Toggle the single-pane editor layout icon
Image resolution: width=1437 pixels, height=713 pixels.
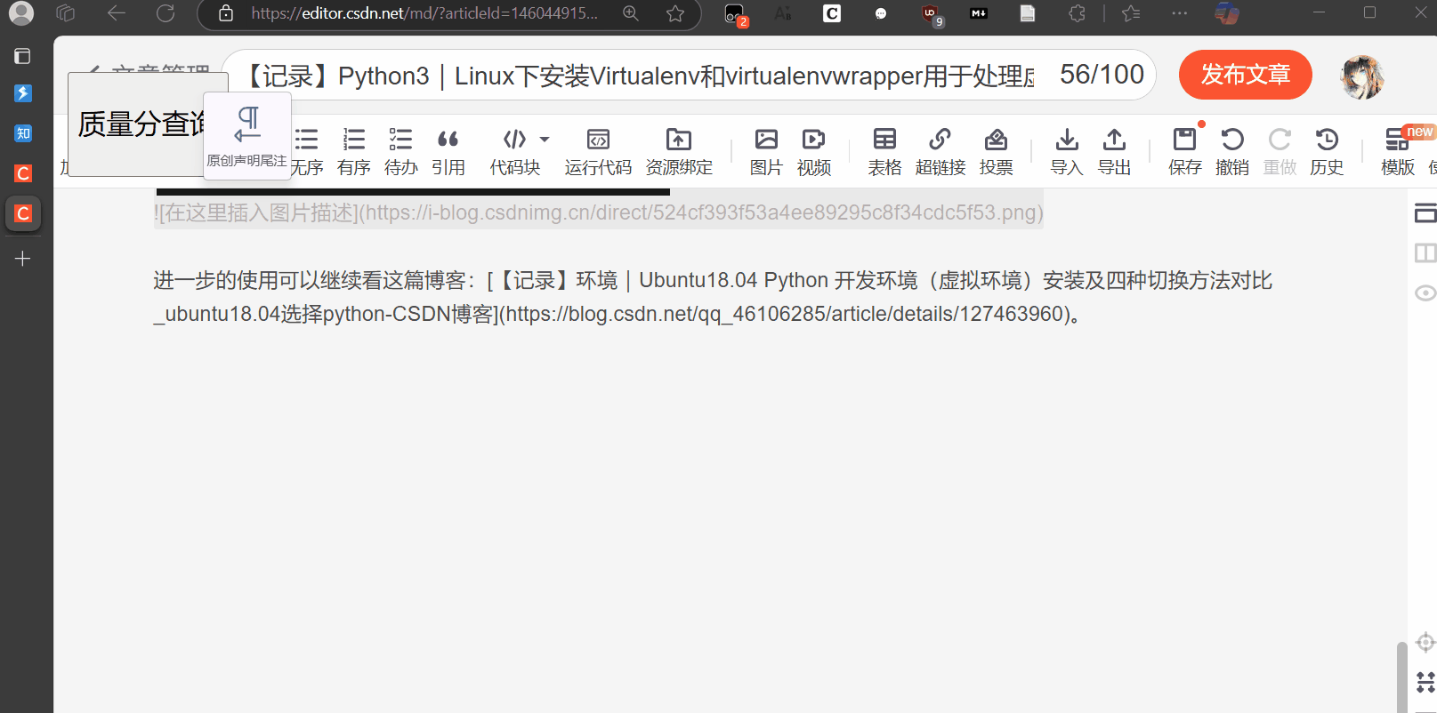[x=1425, y=212]
